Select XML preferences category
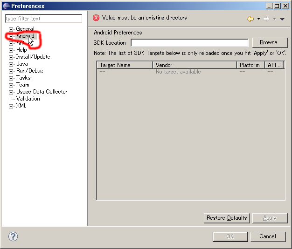Viewport: 292px width, 249px height. pyautogui.click(x=21, y=106)
